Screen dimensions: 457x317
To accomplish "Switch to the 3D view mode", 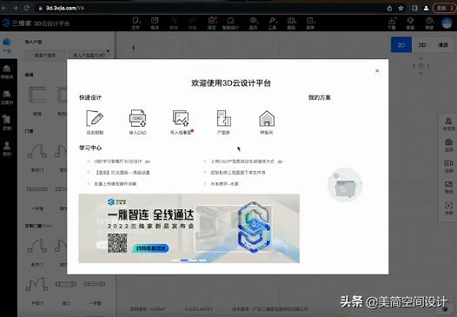I will (421, 44).
